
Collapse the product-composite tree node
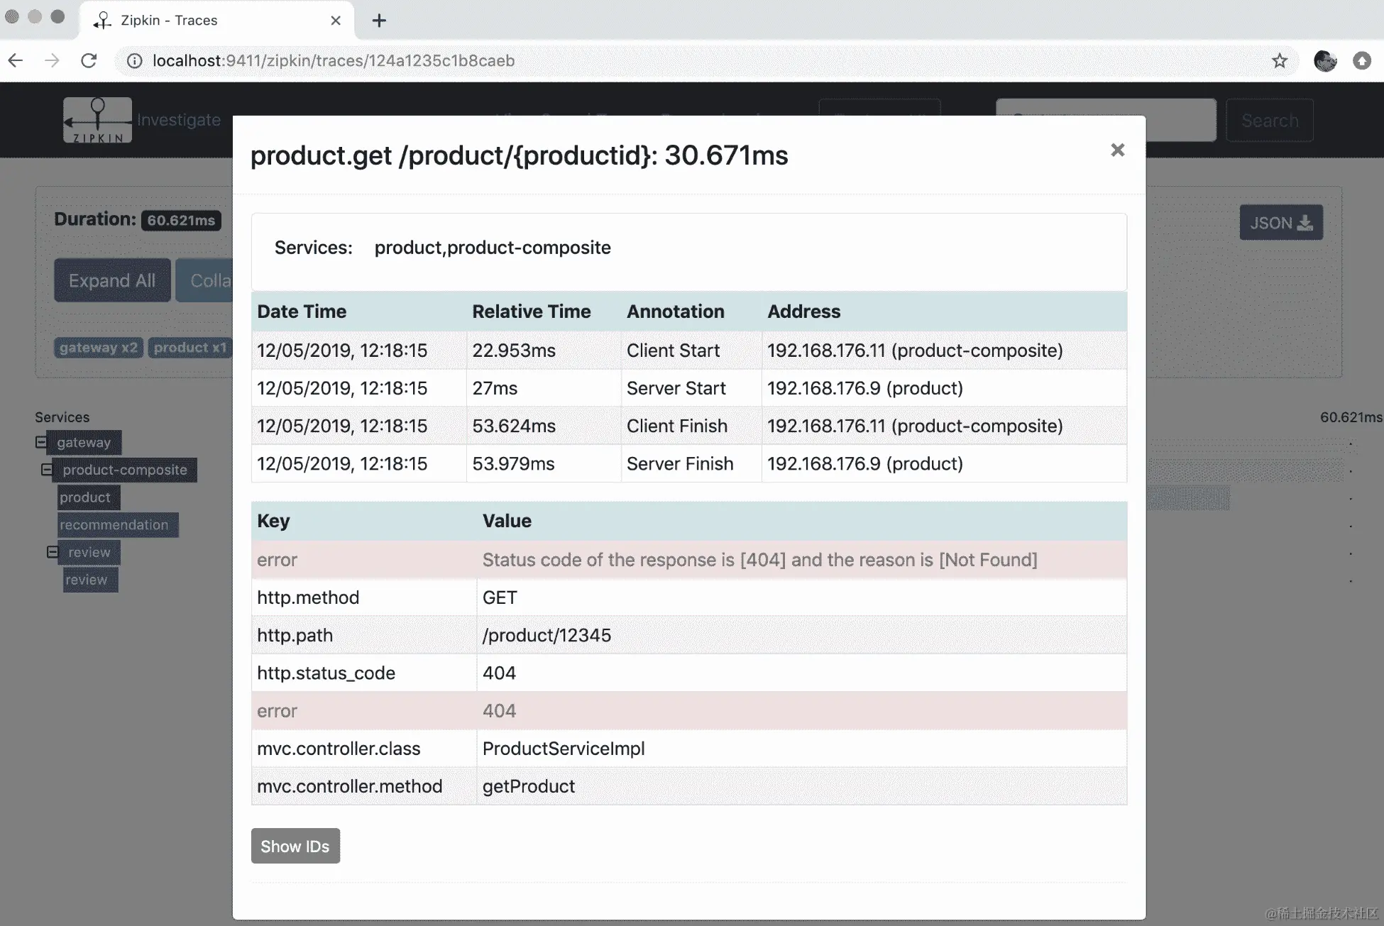[x=47, y=470]
